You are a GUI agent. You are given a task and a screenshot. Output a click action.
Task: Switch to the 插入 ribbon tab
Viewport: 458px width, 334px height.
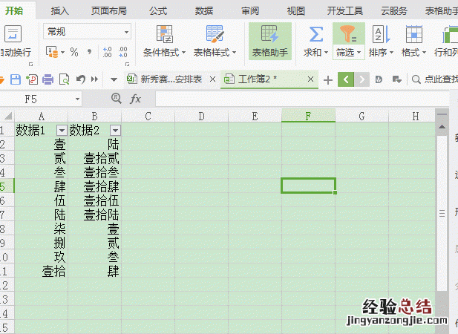[60, 10]
